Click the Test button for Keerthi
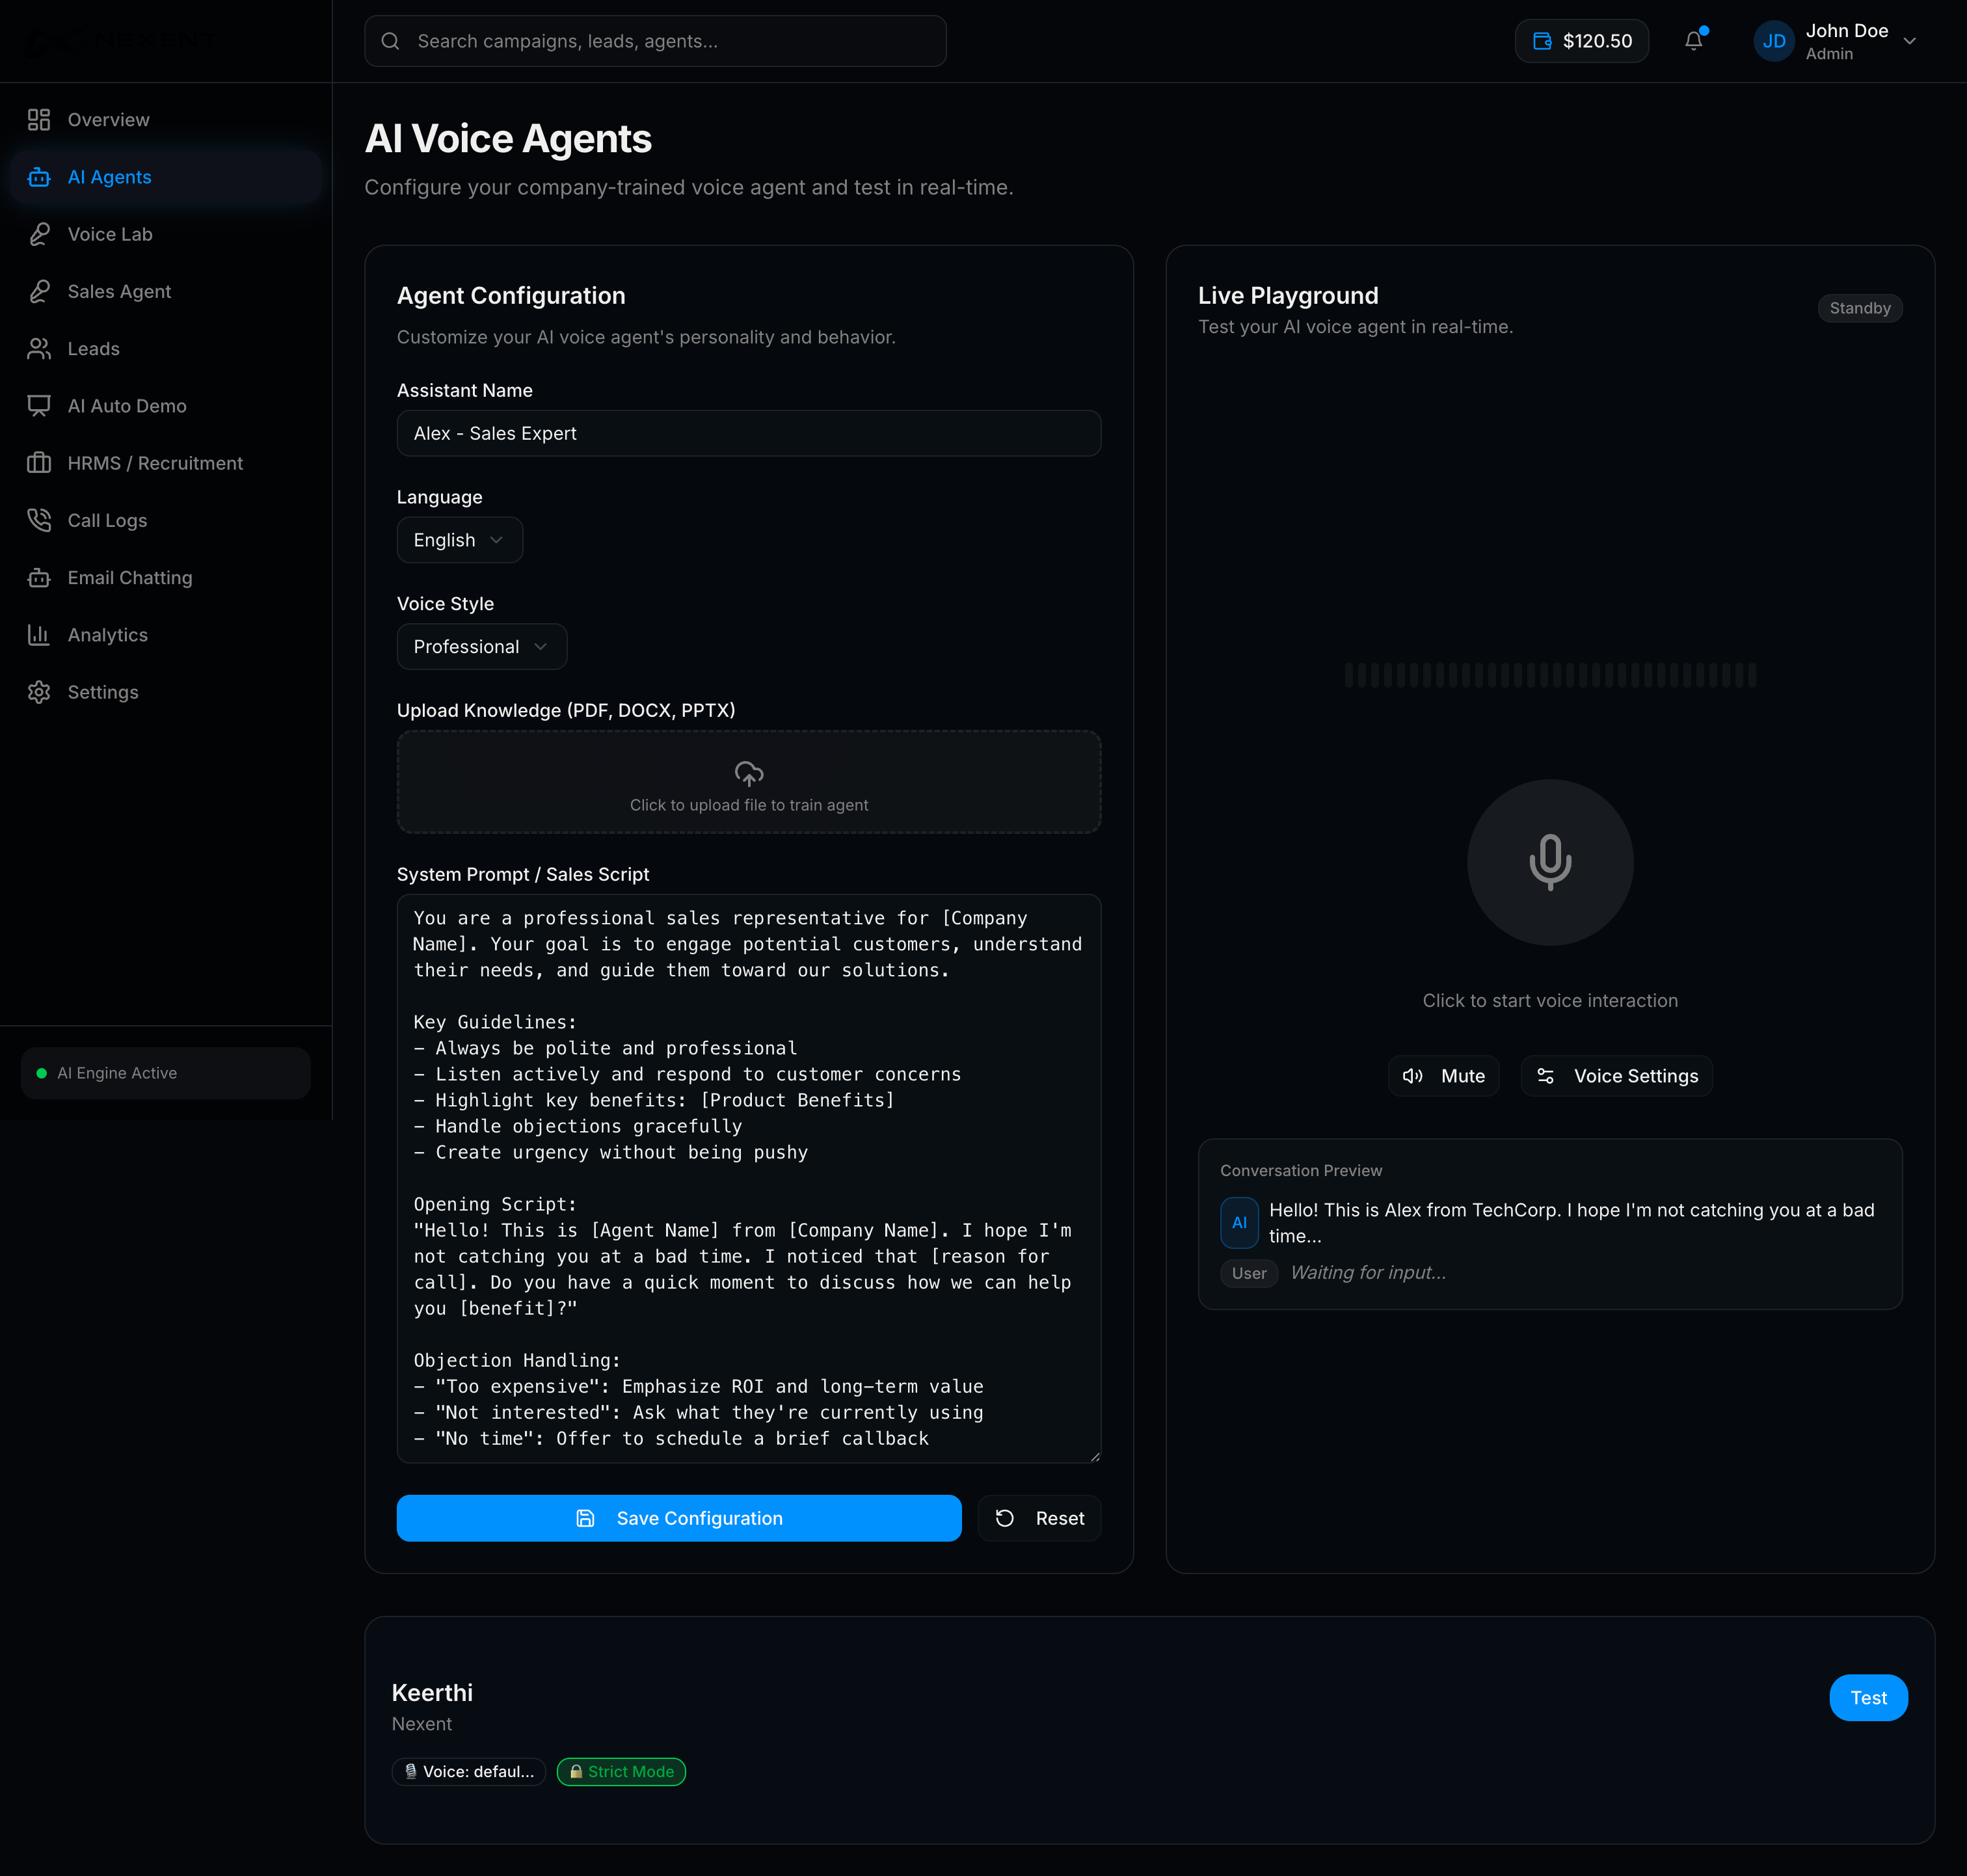The height and width of the screenshot is (1876, 1967). [1868, 1698]
